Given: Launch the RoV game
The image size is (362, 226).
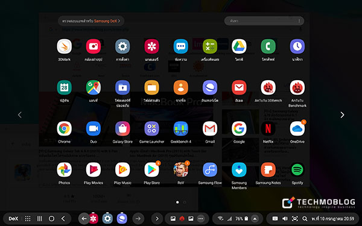Looking at the screenshot, I should point(181,169).
